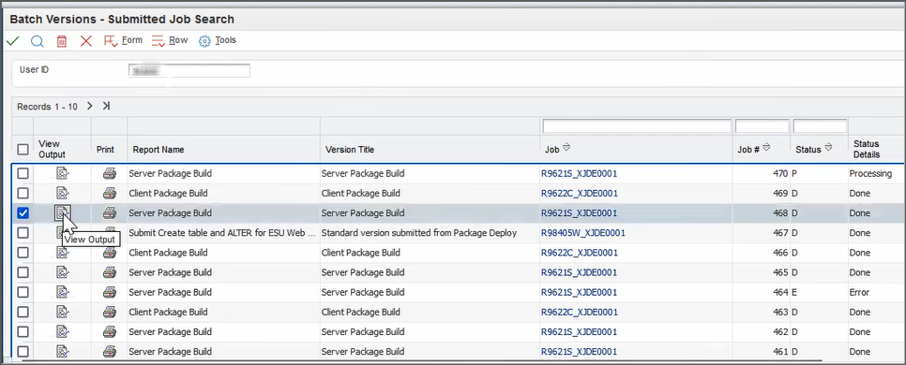Viewport: 906px width, 365px height.
Task: Click the Job filter input field
Action: 637,125
